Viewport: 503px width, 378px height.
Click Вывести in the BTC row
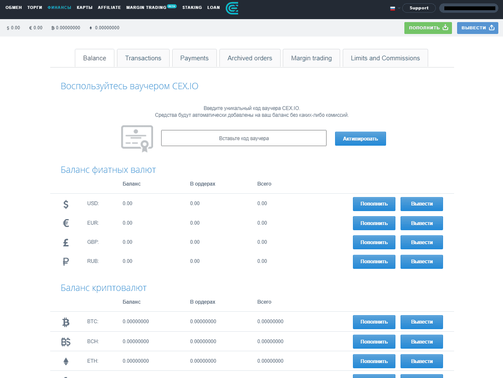(x=422, y=322)
